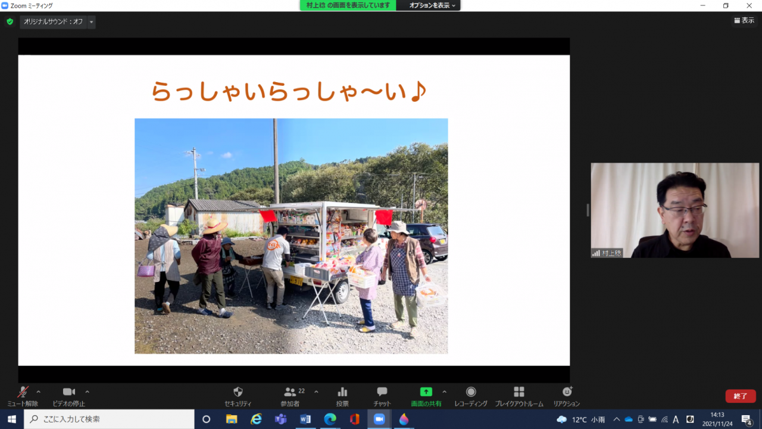Open the Polls (投票) icon
Image resolution: width=762 pixels, height=429 pixels.
coord(342,392)
